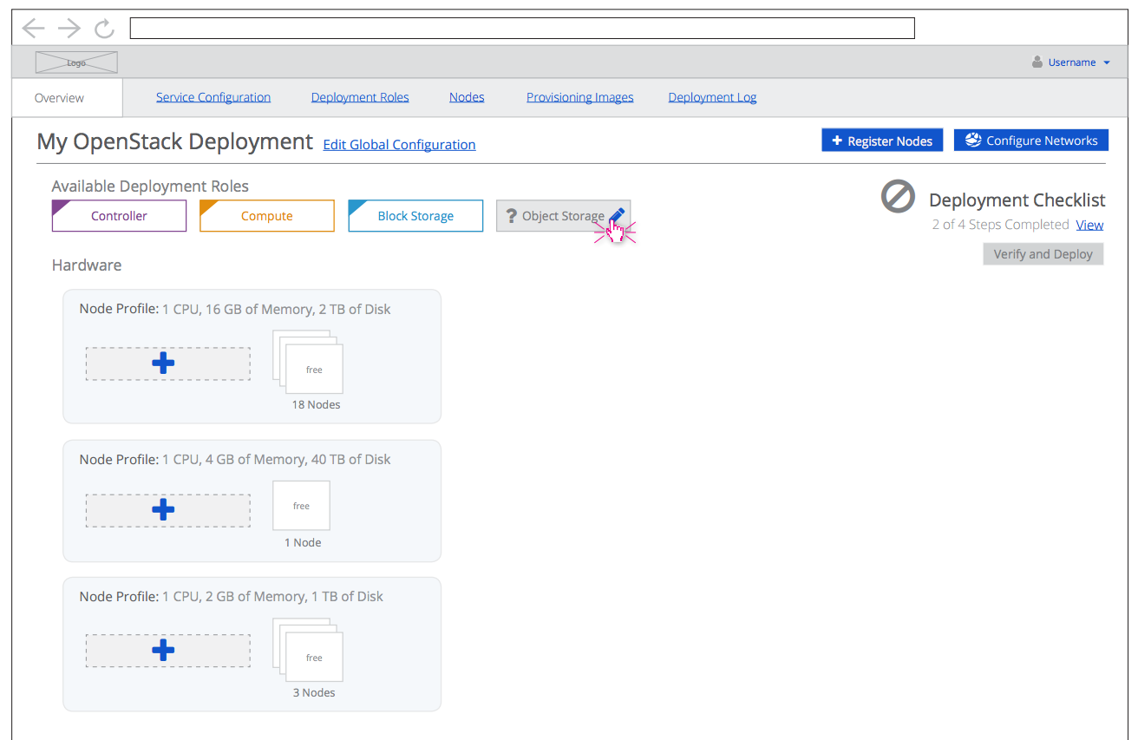Click the Deployment Checklist heading
The height and width of the screenshot is (740, 1138).
pos(1017,200)
